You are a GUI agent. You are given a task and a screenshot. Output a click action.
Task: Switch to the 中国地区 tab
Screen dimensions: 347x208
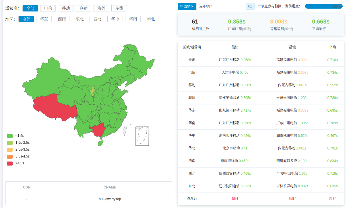[x=187, y=7]
